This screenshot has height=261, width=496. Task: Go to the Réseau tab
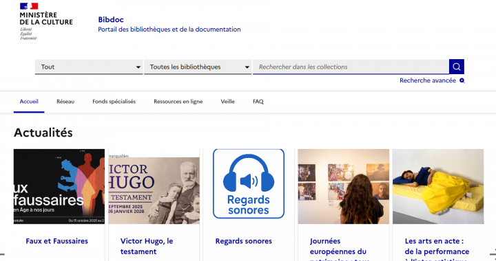pyautogui.click(x=65, y=102)
